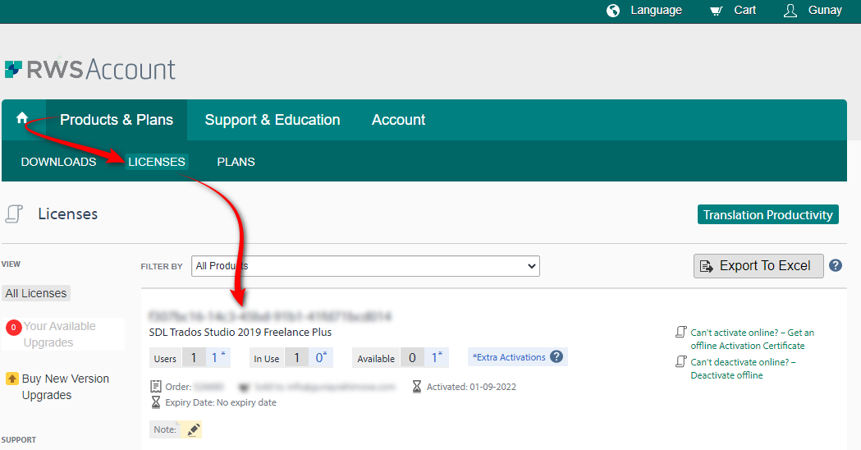Image resolution: width=861 pixels, height=450 pixels.
Task: Click the Expiry Date hourglass icon
Action: 156,402
